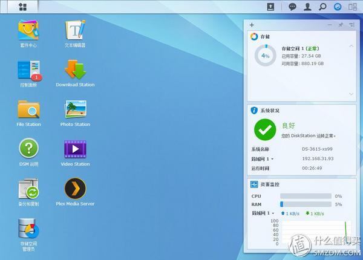Click the IP address 192.168.31.93
Viewport: 363px width, 260px height.
coord(318,158)
